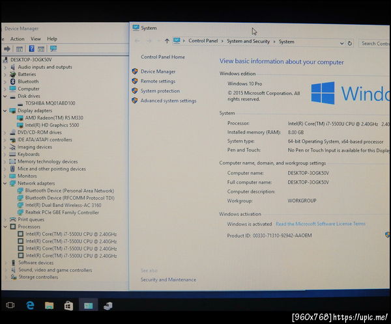391x324 pixels.
Task: Select Sound, video and game controllers
Action: tap(55, 270)
